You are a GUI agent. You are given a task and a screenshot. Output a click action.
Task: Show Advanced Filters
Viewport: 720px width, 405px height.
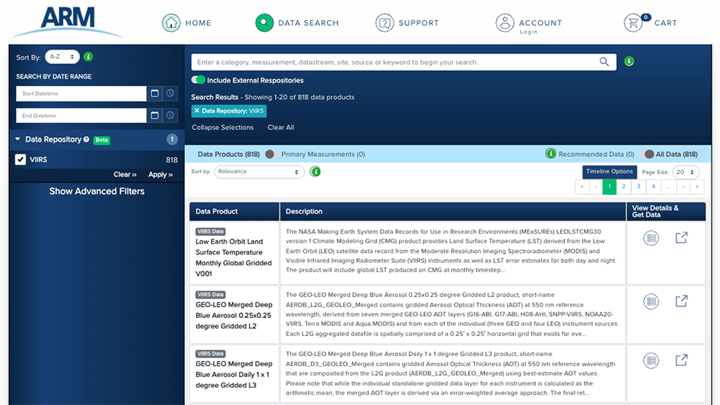pyautogui.click(x=97, y=191)
